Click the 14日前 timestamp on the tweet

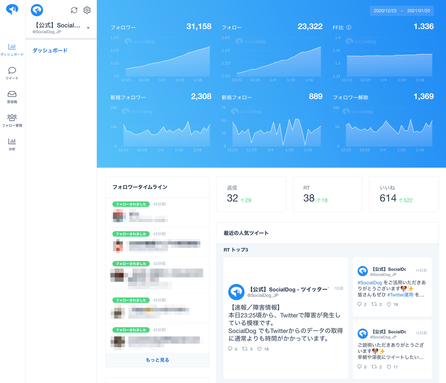coord(421,270)
